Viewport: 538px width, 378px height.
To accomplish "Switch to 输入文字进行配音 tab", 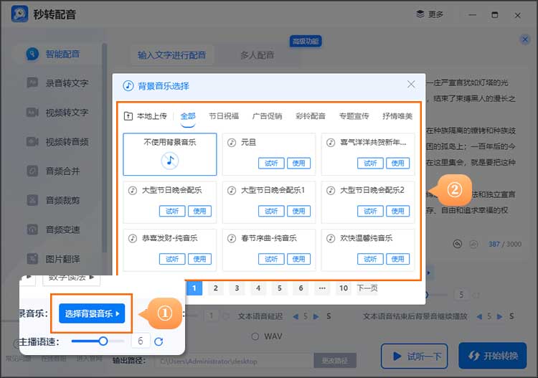I will click(171, 55).
